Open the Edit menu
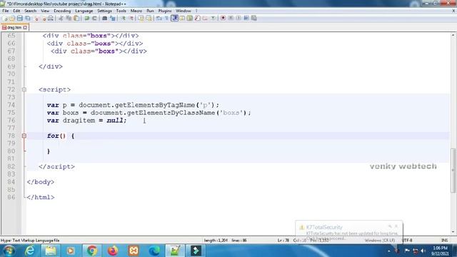The image size is (457, 257). (x=16, y=11)
